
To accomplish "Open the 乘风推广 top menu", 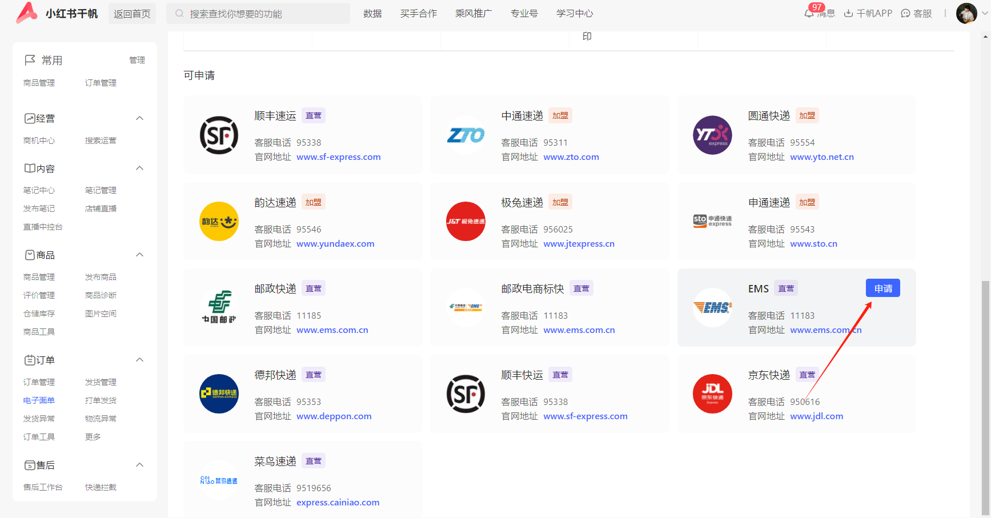I will pos(474,13).
